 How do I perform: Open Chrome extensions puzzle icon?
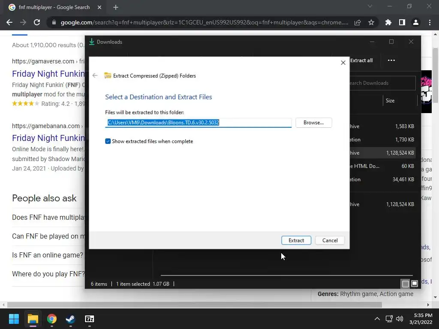point(388,22)
